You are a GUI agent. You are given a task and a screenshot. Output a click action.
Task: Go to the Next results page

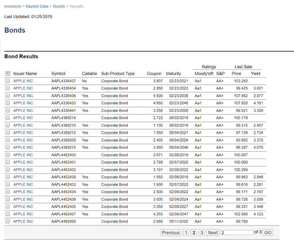[x=213, y=233]
